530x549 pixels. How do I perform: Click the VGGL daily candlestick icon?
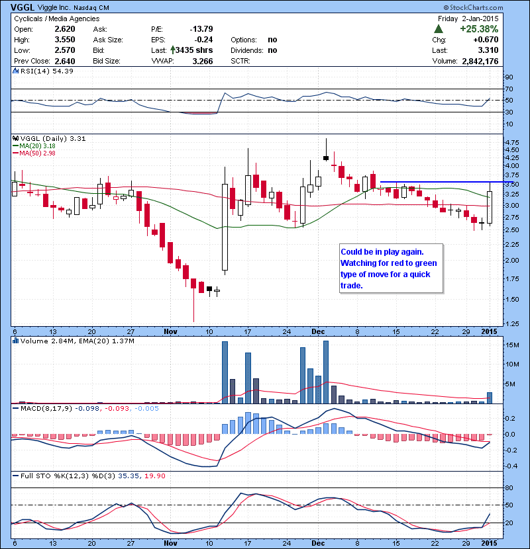click(x=15, y=138)
